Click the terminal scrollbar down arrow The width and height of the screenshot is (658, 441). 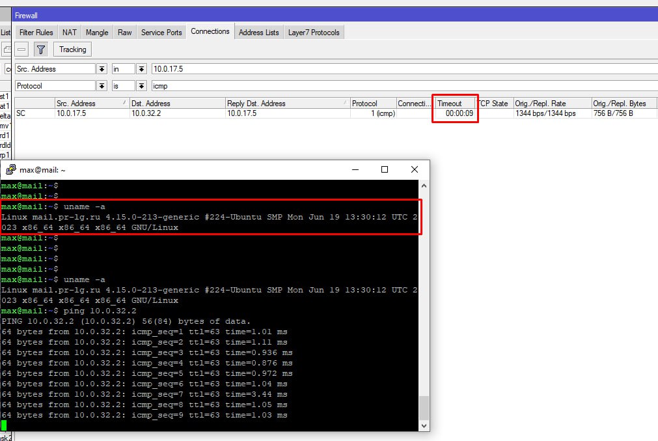[x=424, y=425]
